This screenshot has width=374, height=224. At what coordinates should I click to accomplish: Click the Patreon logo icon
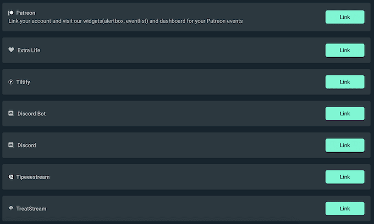tap(11, 13)
